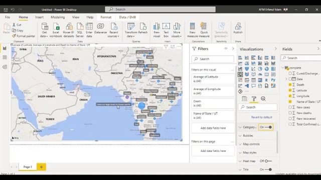
Task: Pick the Matrix visual
Action: (x=260, y=80)
